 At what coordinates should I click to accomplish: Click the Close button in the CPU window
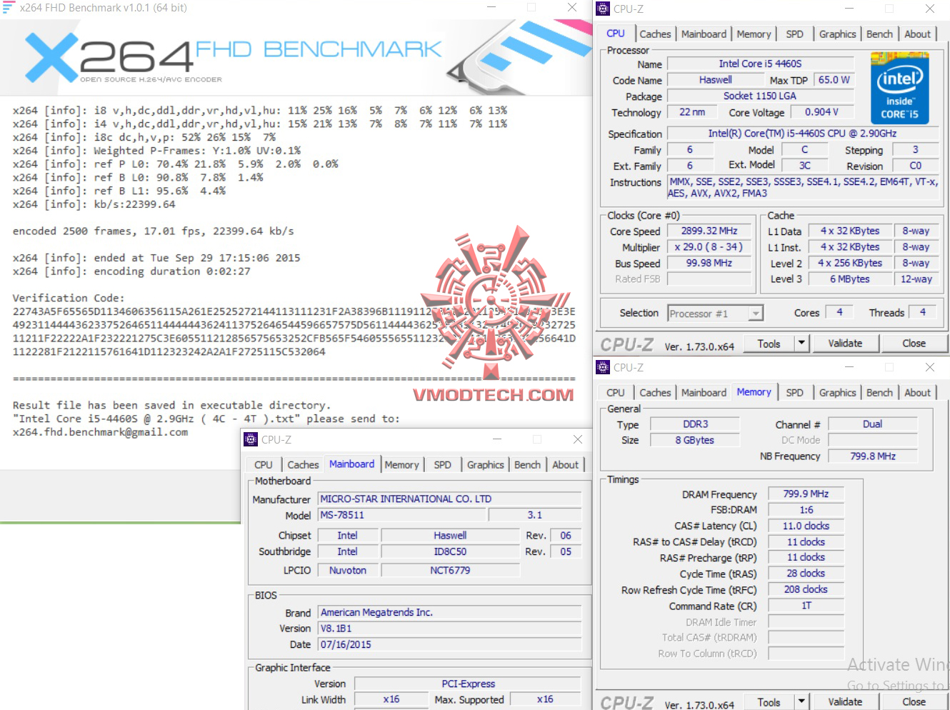[914, 344]
